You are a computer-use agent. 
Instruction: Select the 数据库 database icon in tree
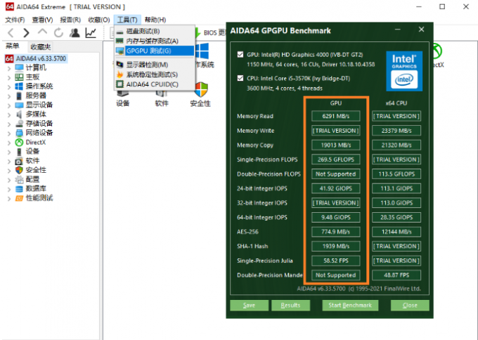(19, 189)
